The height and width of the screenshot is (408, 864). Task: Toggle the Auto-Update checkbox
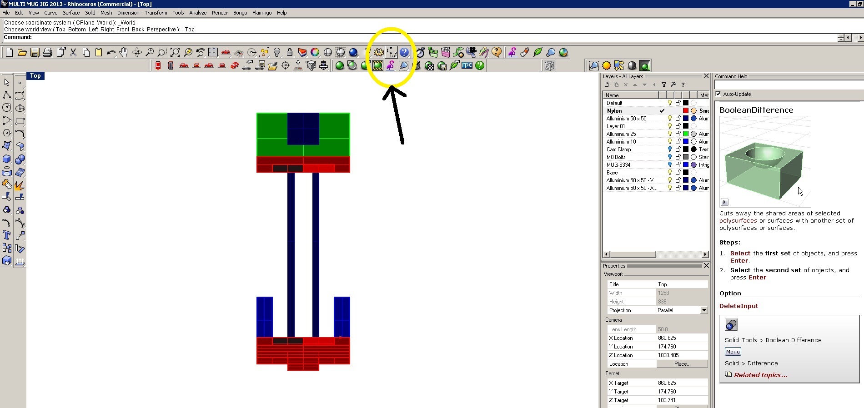718,94
